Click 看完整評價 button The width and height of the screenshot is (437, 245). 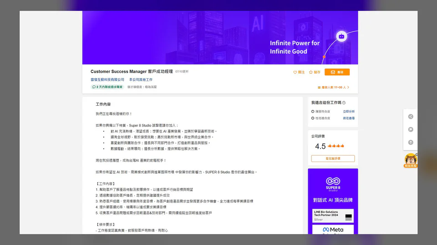pos(333,158)
